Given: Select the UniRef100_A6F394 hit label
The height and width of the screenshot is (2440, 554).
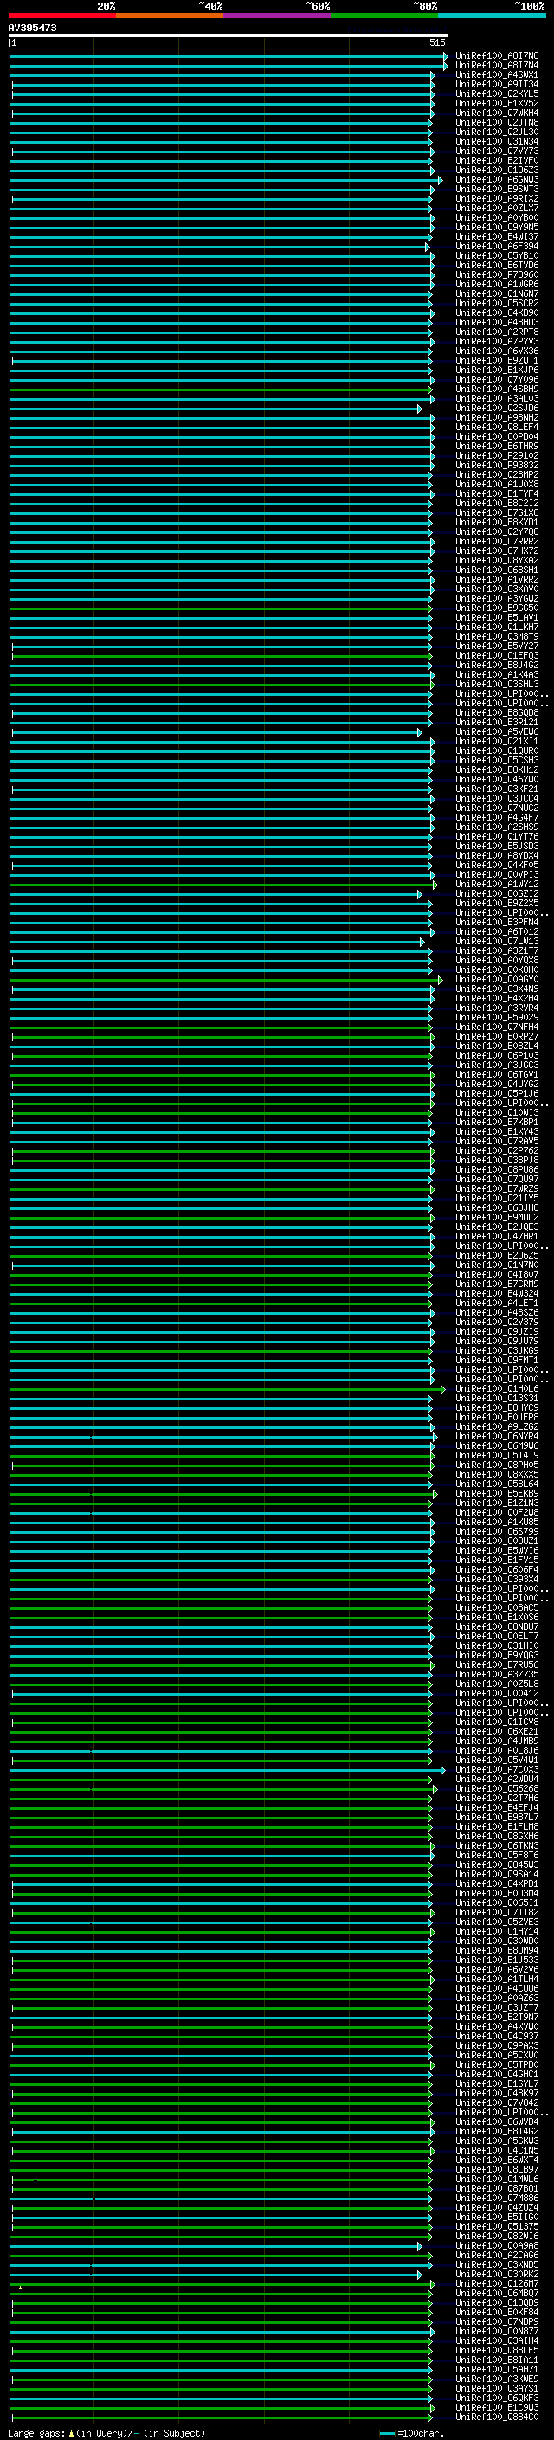Looking at the screenshot, I should coord(496,247).
